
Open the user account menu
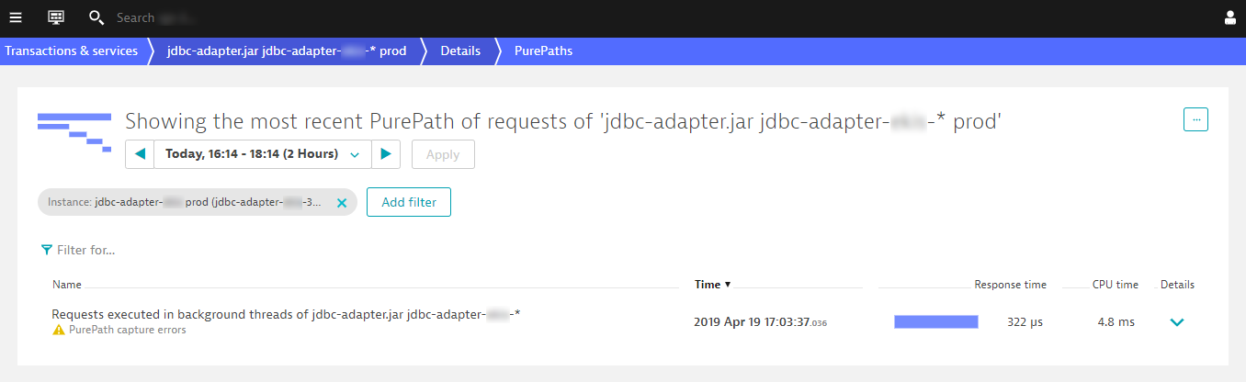pyautogui.click(x=1230, y=17)
